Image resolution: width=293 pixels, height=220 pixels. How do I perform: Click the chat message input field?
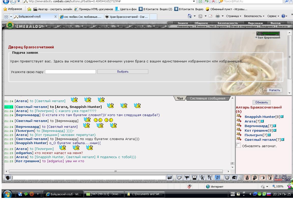click(89, 177)
